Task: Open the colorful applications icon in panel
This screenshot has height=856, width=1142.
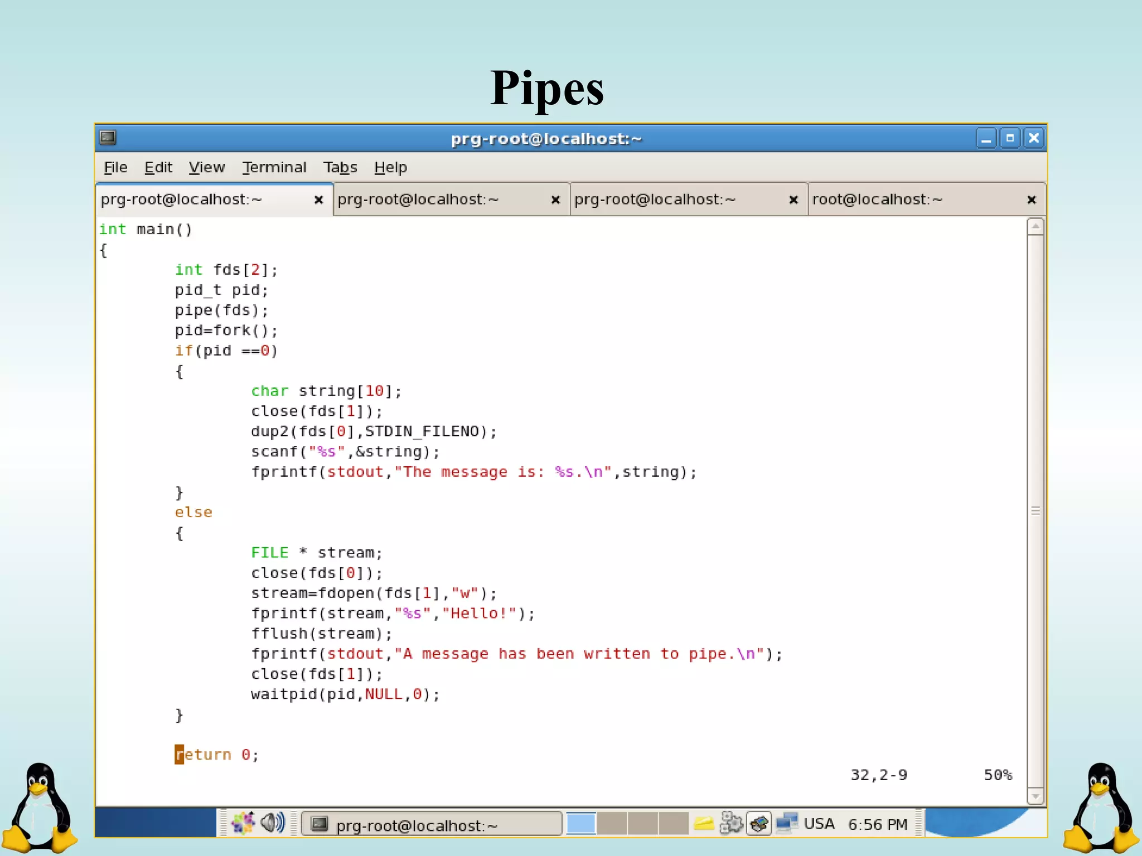Action: 243,823
